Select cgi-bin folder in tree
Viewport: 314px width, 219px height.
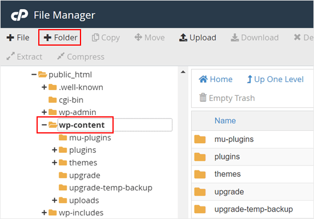tap(71, 100)
